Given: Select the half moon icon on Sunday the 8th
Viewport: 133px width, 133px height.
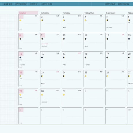Looking at the screenshot, I should click(20, 39).
